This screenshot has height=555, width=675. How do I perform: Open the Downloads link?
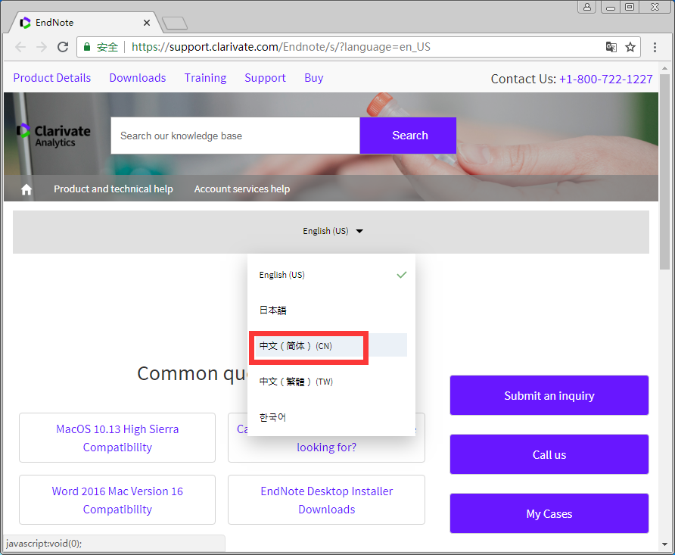(x=138, y=78)
